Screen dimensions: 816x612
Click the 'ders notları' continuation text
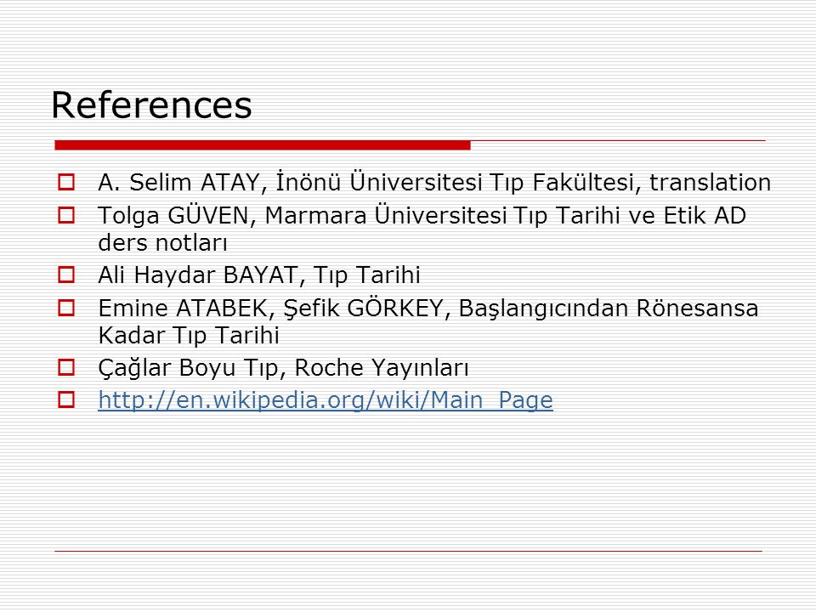coord(163,242)
